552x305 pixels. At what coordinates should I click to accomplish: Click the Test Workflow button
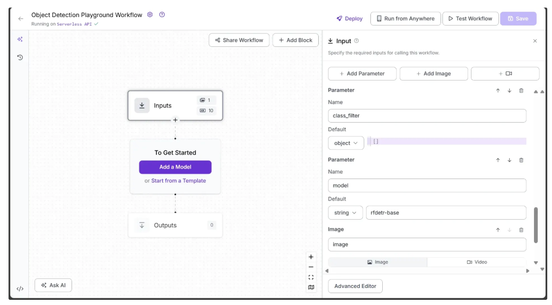(x=470, y=18)
